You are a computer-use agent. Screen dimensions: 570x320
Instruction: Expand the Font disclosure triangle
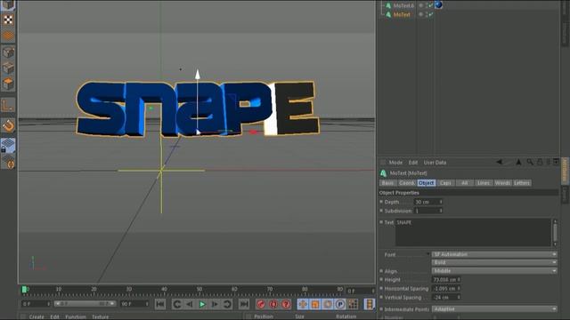click(427, 254)
